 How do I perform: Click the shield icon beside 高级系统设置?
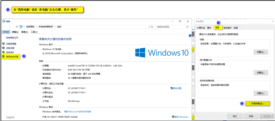[x=3, y=57]
